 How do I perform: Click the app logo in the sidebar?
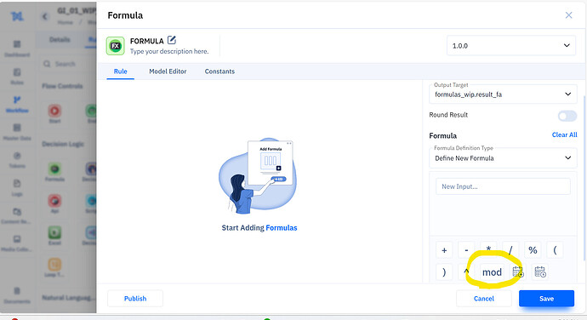click(17, 16)
